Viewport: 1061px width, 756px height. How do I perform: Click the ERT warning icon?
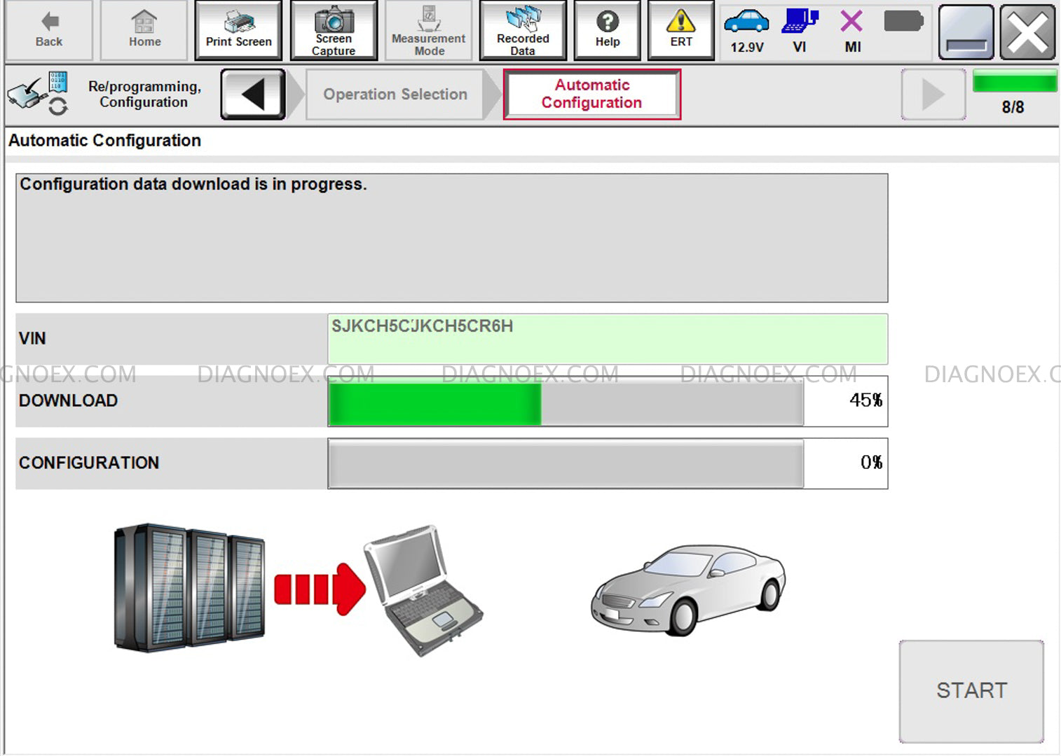pyautogui.click(x=680, y=30)
